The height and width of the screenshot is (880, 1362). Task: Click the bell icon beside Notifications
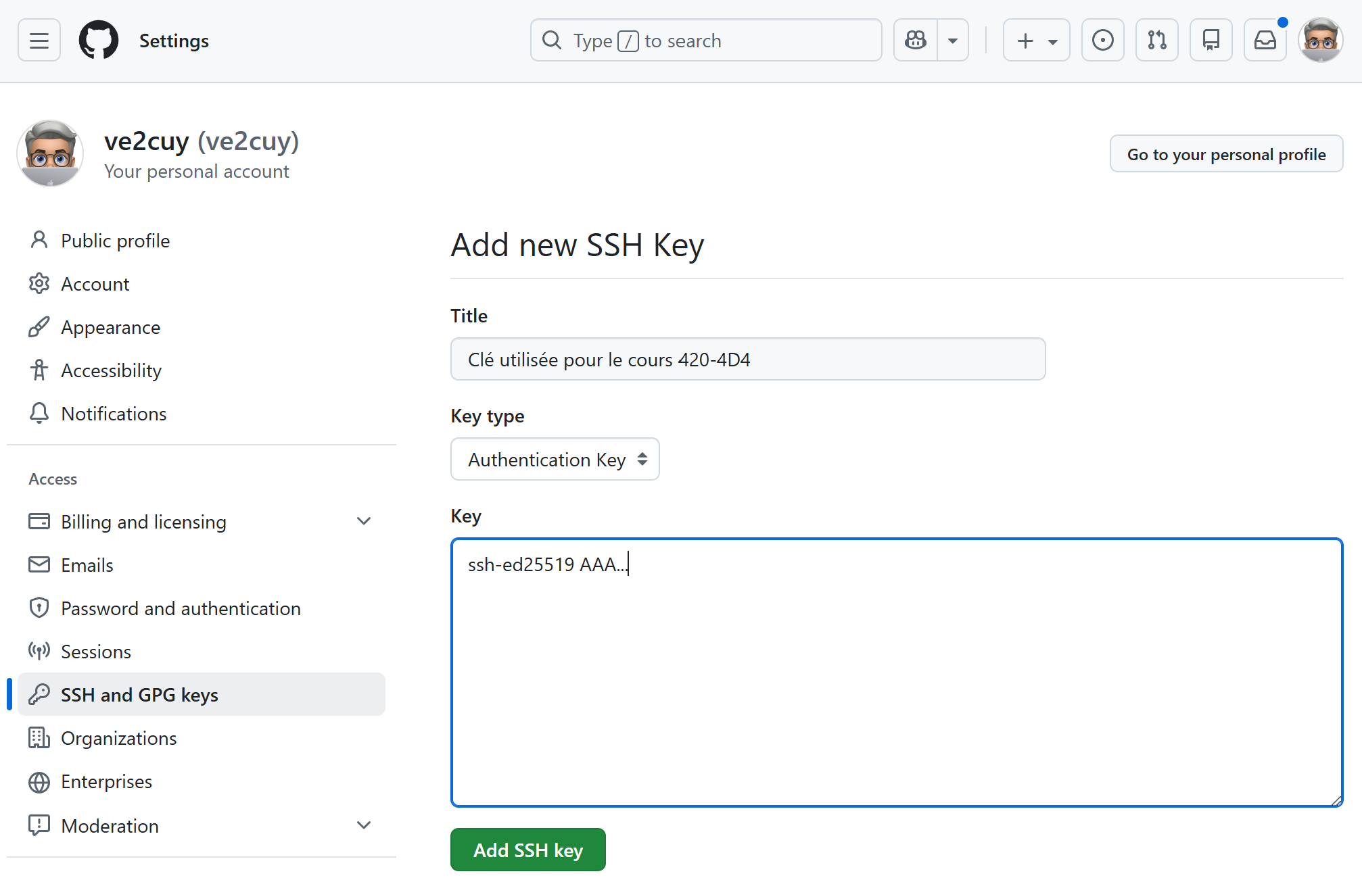click(39, 413)
